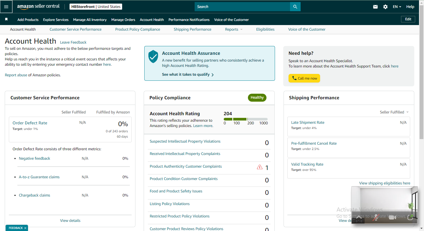Image resolution: width=424 pixels, height=231 pixels.
Task: Open the settings gear icon
Action: 385,7
